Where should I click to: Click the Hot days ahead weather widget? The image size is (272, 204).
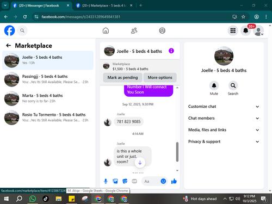tap(200, 199)
